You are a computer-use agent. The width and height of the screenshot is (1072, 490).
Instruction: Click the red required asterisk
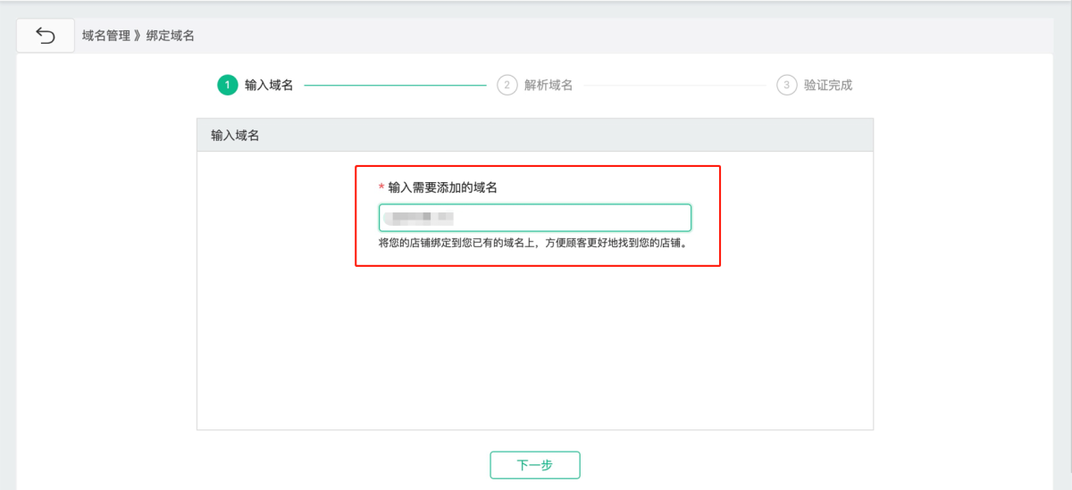[381, 187]
